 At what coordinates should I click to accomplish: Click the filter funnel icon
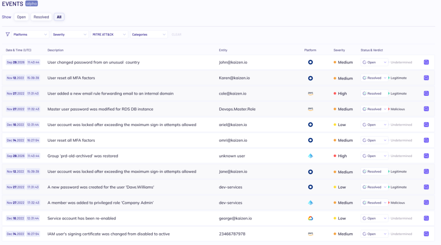7,35
